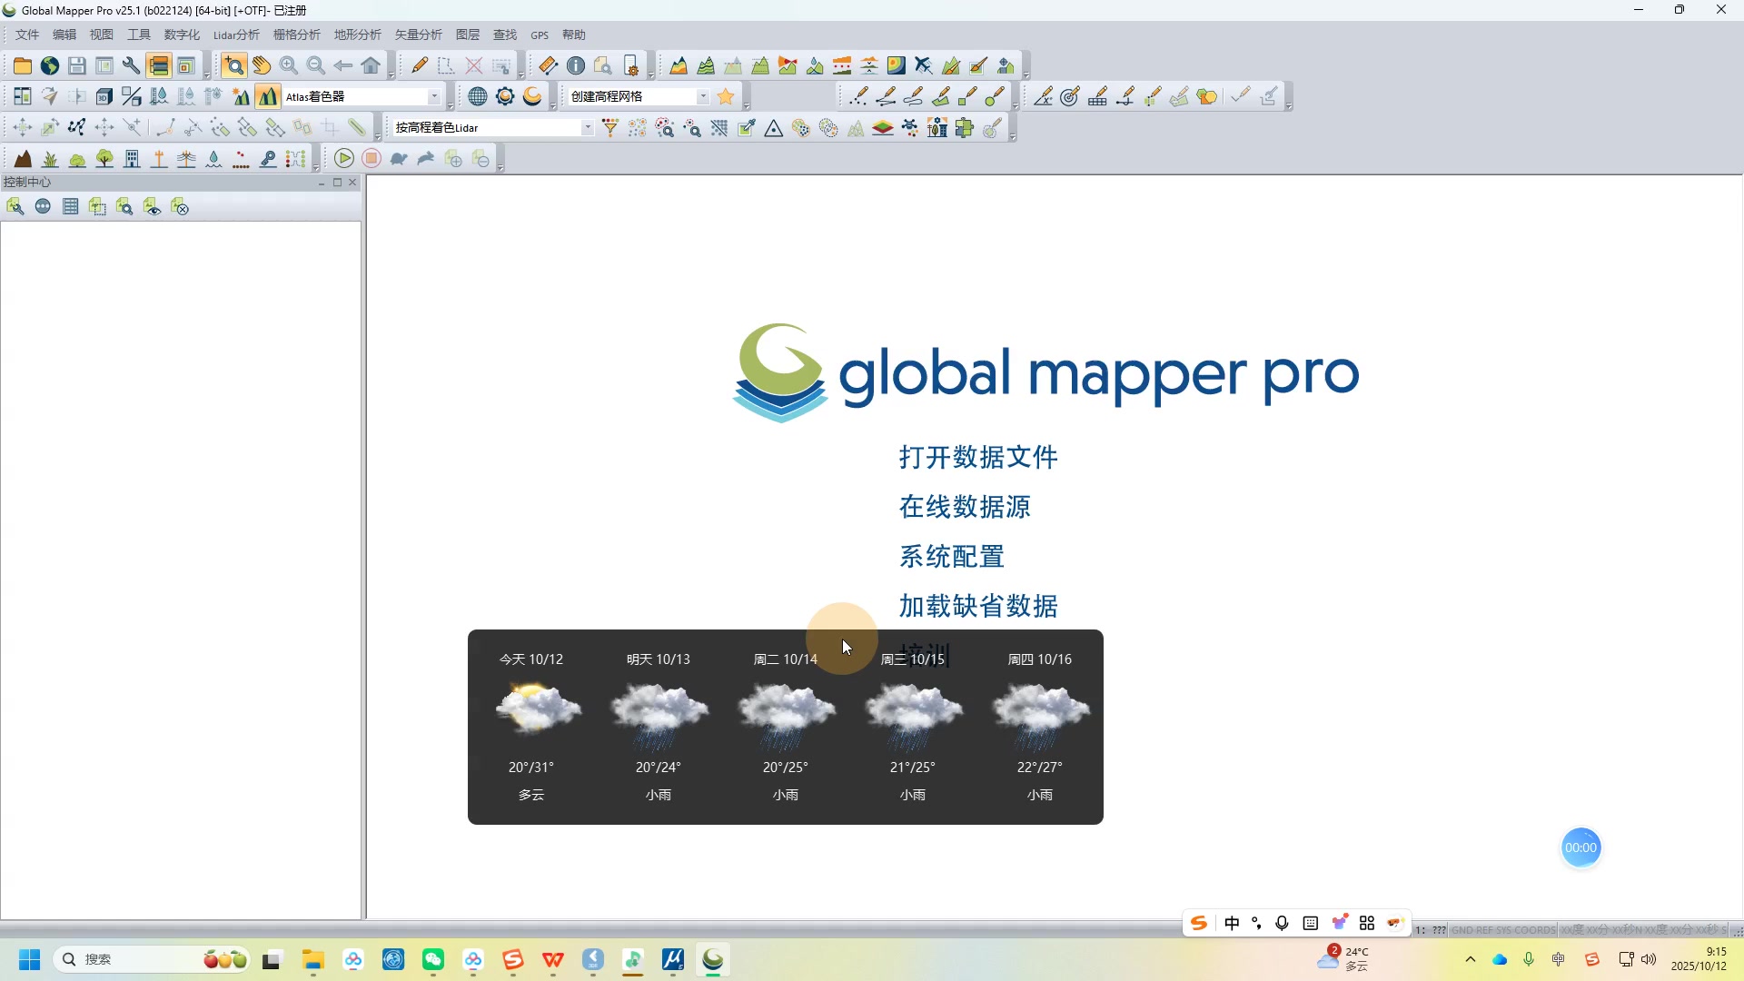Activate the digitizer pen tool
The width and height of the screenshot is (1744, 981).
(419, 65)
